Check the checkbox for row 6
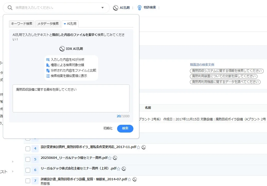Screen dimensions: 267x186 point(28,170)
